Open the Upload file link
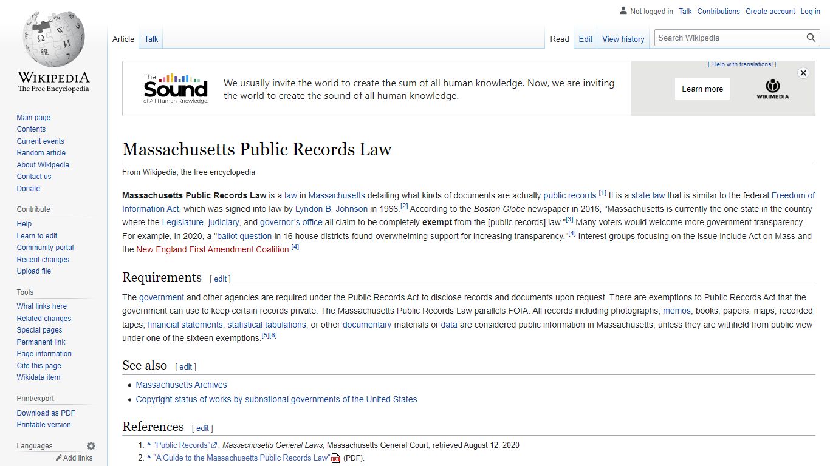This screenshot has width=830, height=466. click(x=34, y=271)
